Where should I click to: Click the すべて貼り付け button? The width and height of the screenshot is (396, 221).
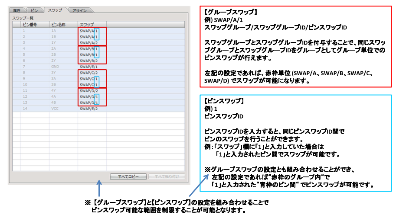167,176
